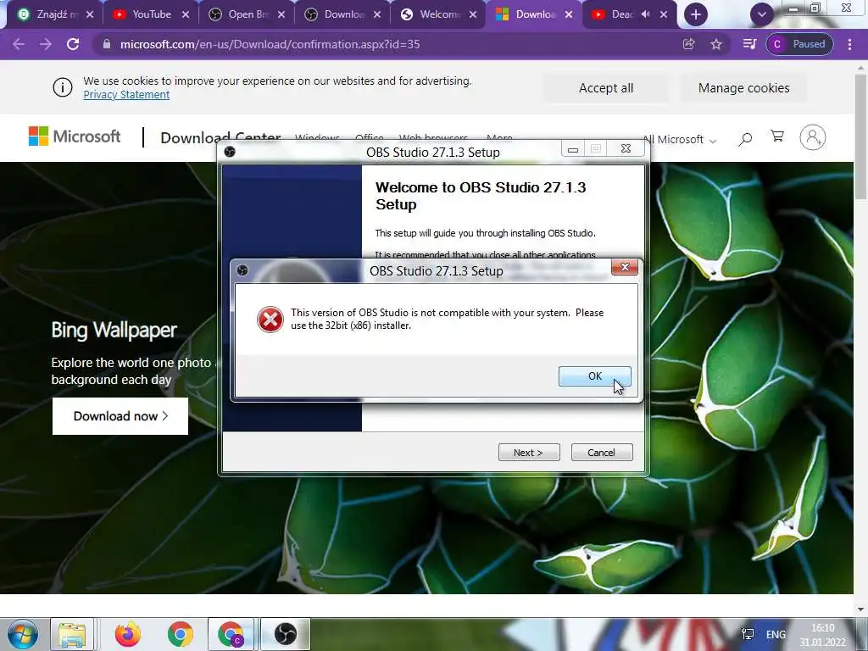View site security lock info
Viewport: 868px width, 651px height.
pos(107,44)
